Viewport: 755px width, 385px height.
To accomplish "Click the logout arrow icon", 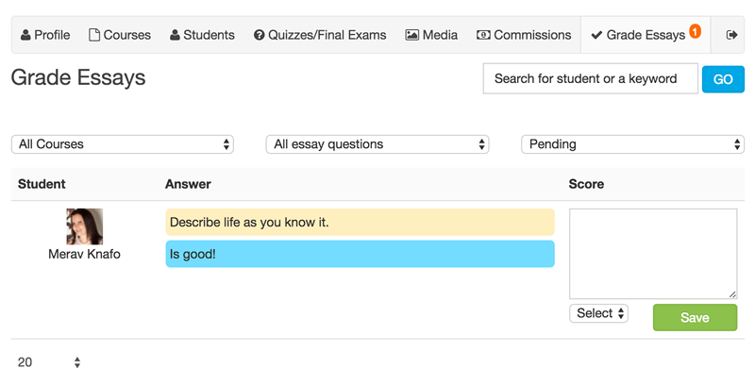I will pyautogui.click(x=732, y=35).
